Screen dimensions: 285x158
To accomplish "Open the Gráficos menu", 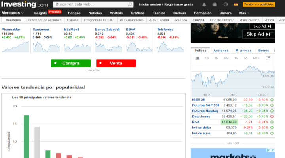I will point(138,13).
